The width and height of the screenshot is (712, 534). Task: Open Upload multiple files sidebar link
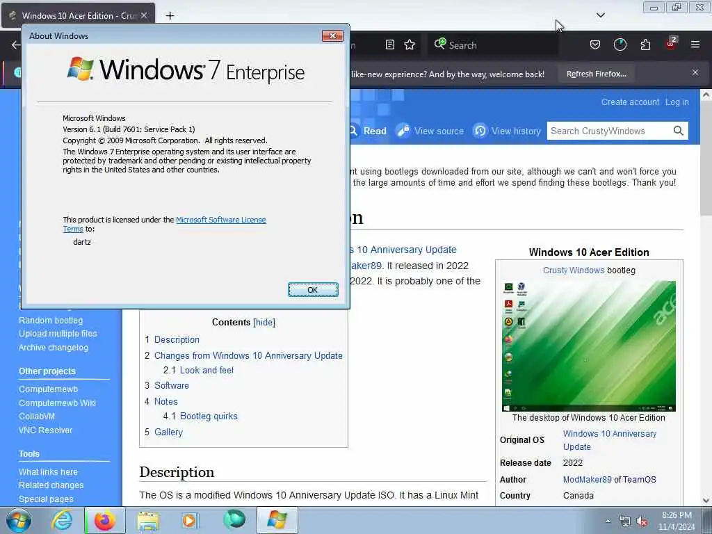(x=58, y=333)
